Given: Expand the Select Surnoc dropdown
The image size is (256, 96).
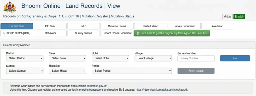Looking at the screenshot, I should (25, 71).
